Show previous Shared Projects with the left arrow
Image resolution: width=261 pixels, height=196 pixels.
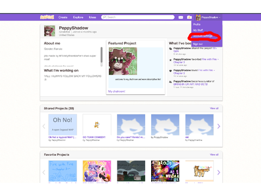coord(44,126)
